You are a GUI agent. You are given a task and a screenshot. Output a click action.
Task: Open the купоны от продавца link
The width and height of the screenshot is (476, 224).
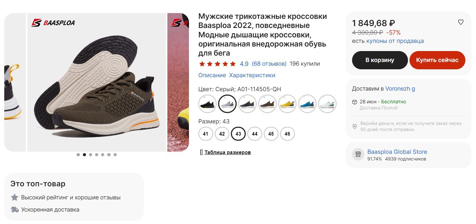tap(395, 41)
